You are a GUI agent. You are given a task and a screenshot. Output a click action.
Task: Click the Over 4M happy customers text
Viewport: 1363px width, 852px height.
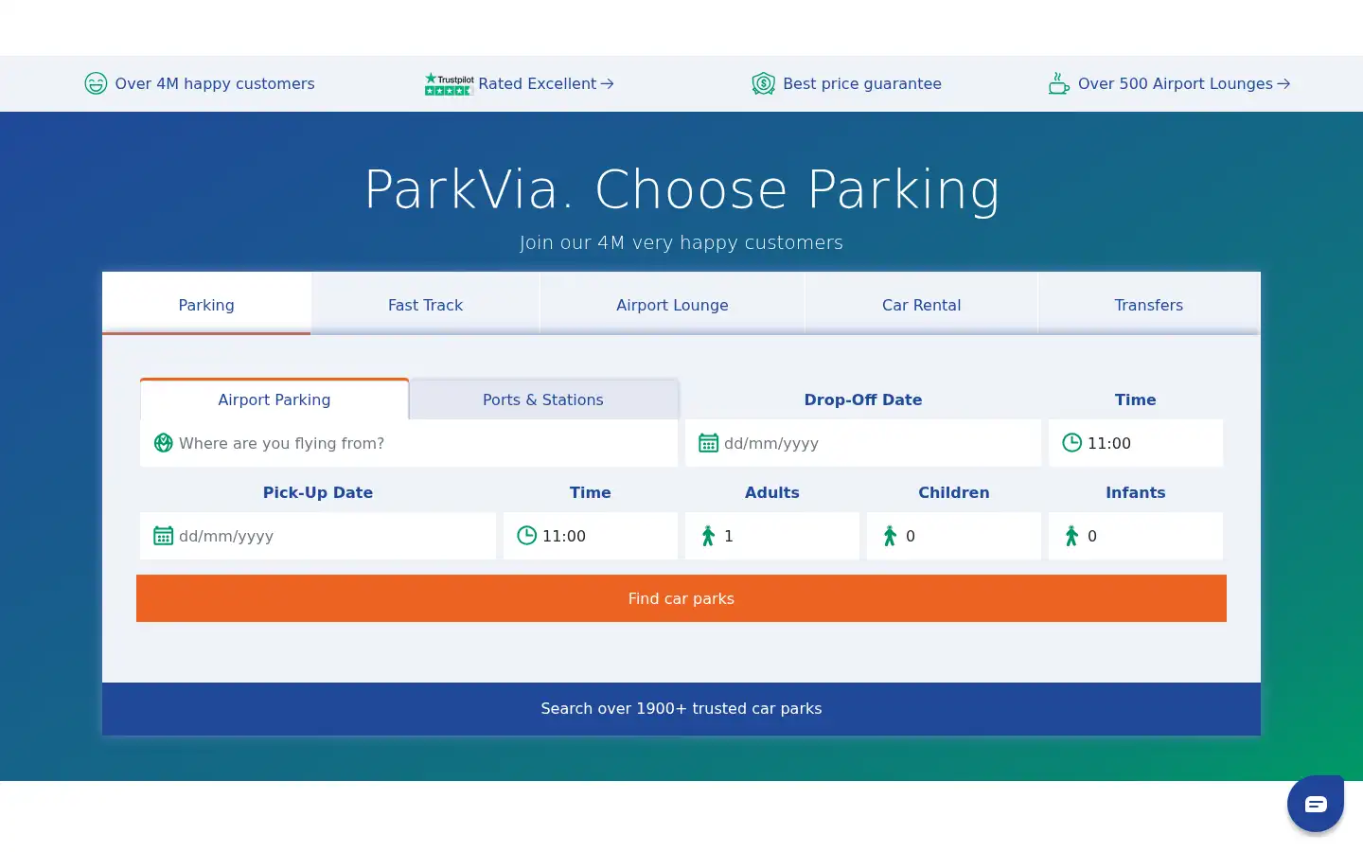click(x=215, y=83)
